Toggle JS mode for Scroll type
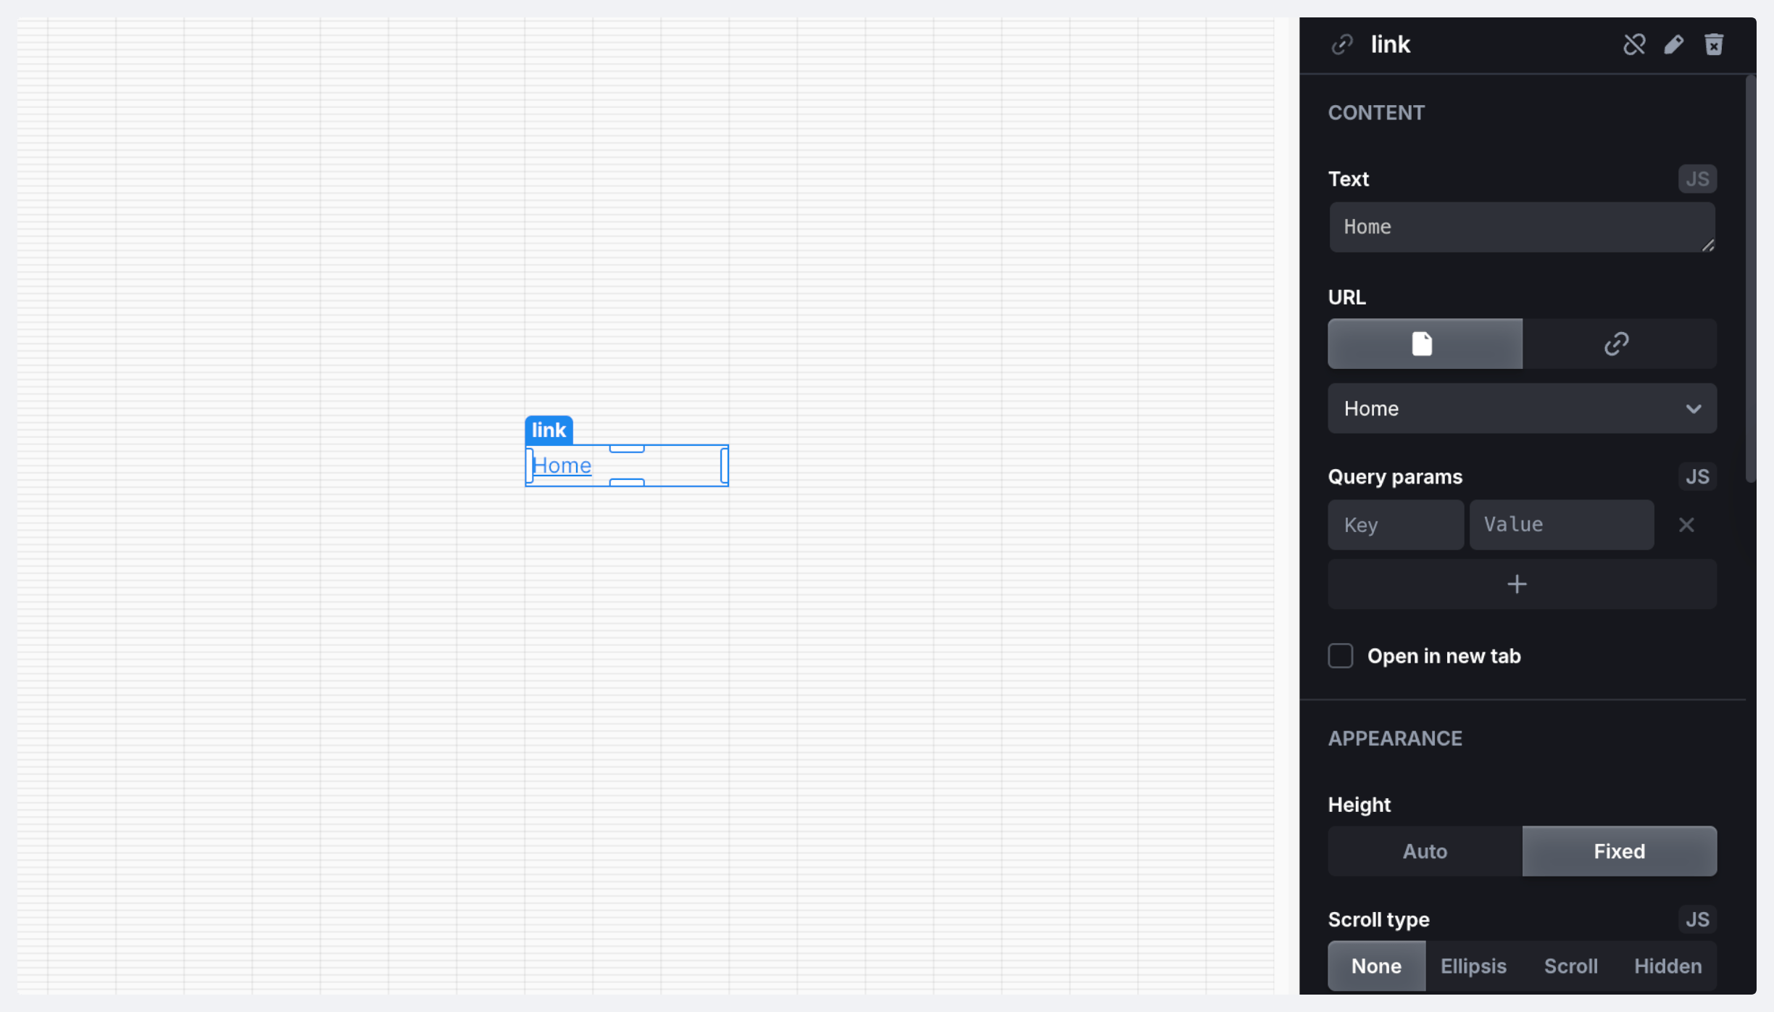 coord(1696,920)
